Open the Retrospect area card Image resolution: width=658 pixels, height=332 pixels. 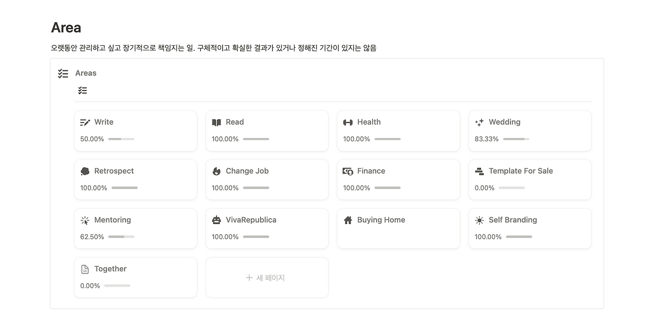point(136,179)
